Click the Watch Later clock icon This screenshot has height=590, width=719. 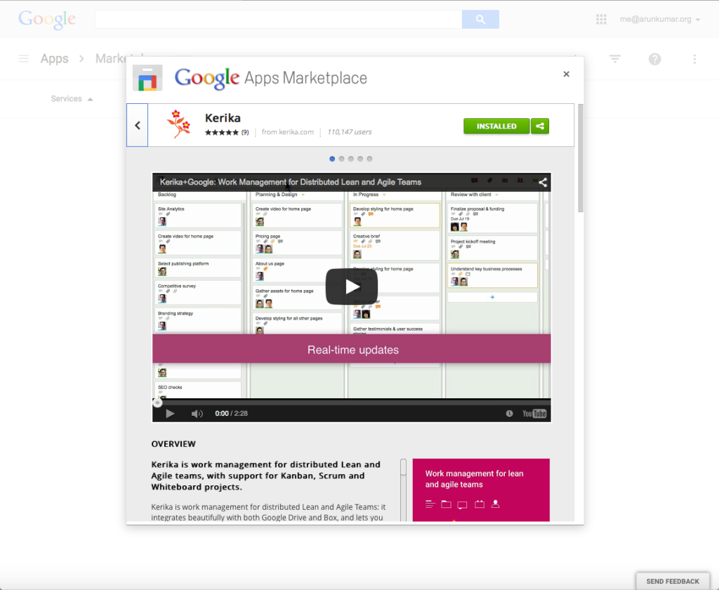(510, 414)
